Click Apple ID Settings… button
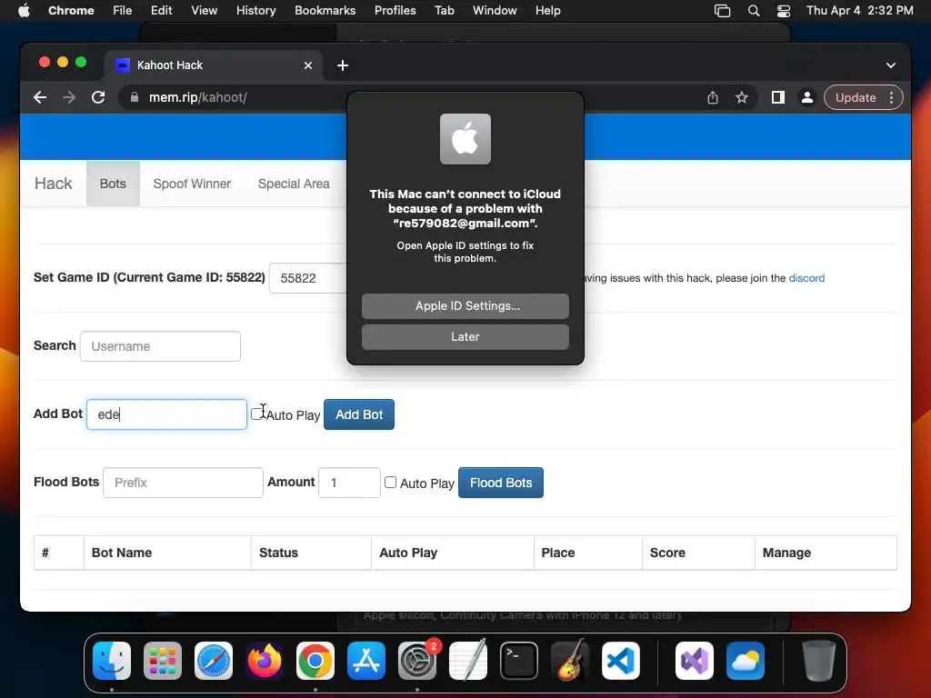The height and width of the screenshot is (698, 931). tap(465, 305)
